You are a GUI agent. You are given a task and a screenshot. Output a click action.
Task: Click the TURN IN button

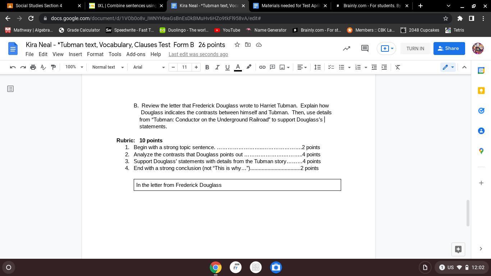[x=415, y=49]
